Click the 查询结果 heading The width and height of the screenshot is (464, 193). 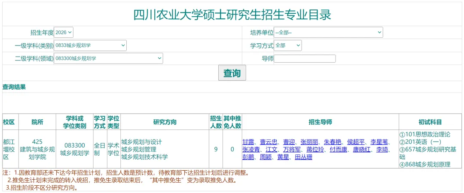click(x=14, y=87)
